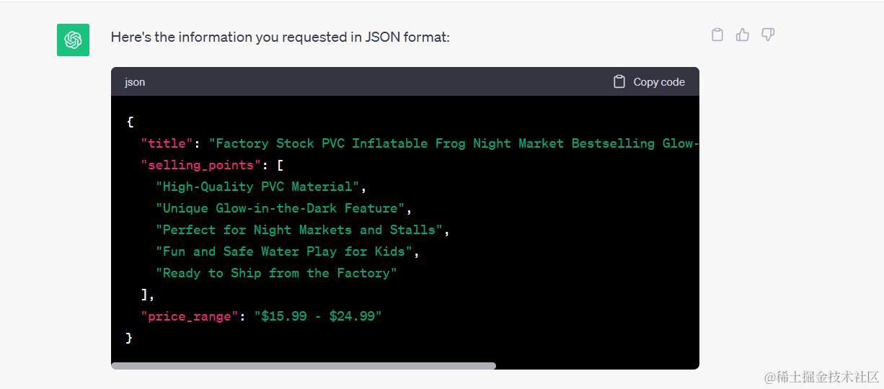Screen dimensions: 884x389
Task: Click the "Unique Glow-in-the-Dark Feature" string
Action: (280, 208)
